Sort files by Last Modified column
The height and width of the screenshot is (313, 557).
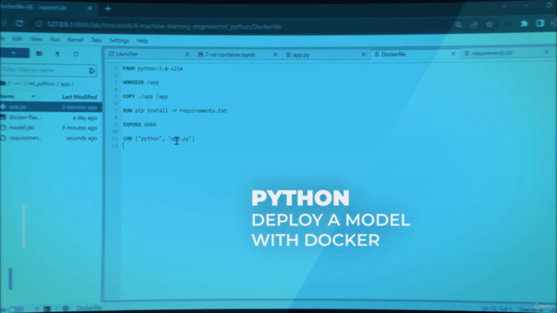79,97
